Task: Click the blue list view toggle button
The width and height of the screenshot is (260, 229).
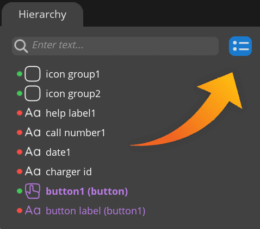Action: (x=240, y=46)
